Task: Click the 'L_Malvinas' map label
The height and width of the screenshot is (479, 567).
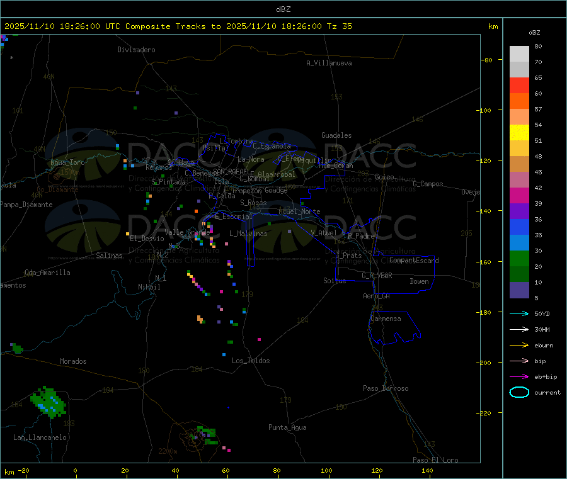Action: [248, 234]
